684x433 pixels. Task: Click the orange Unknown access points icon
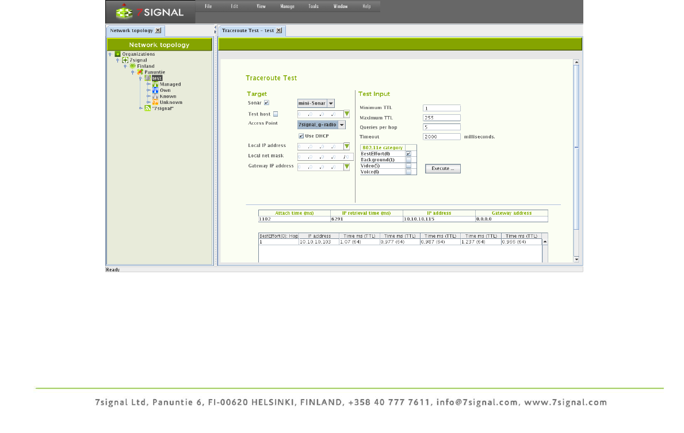(155, 102)
